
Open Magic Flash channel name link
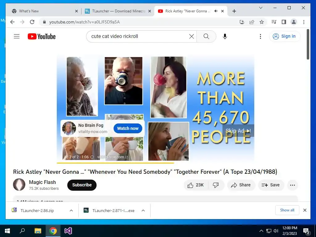point(42,182)
